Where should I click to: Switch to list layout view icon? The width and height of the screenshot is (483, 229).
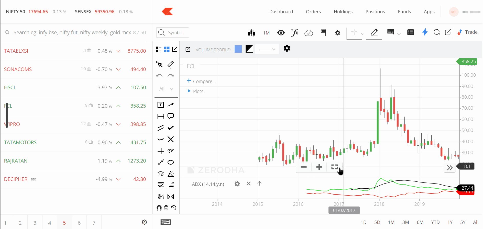coord(159,49)
